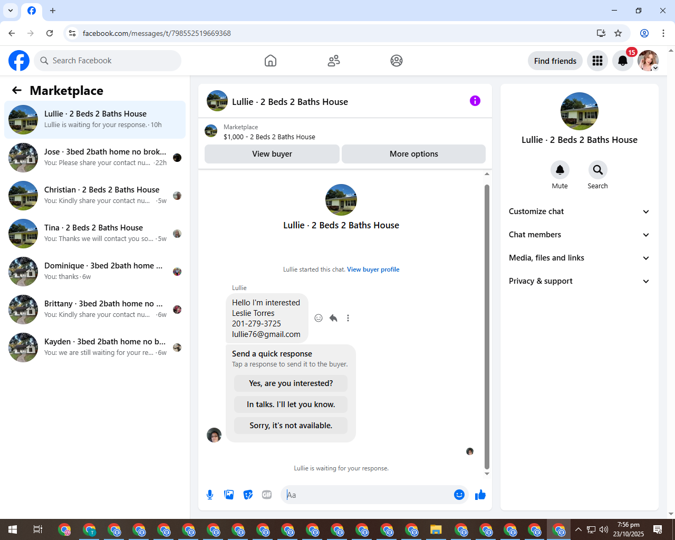This screenshot has width=675, height=540.
Task: Click the '$1,000 - 2 Beds 2 Baths House' listing text
Action: coord(269,137)
